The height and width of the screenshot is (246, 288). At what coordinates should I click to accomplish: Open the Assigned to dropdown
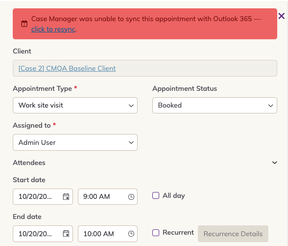[75, 142]
